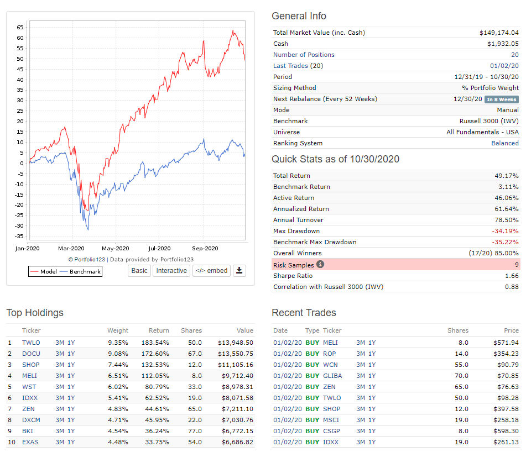Open the Last Trades link

[290, 66]
